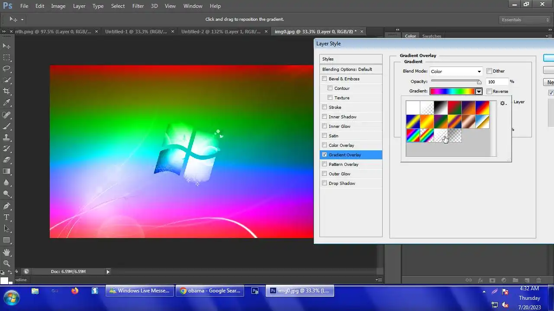Click the add layer mask icon
Screen dimensions: 554x311
click(492, 280)
